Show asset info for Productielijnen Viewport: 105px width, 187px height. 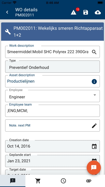coord(94,82)
